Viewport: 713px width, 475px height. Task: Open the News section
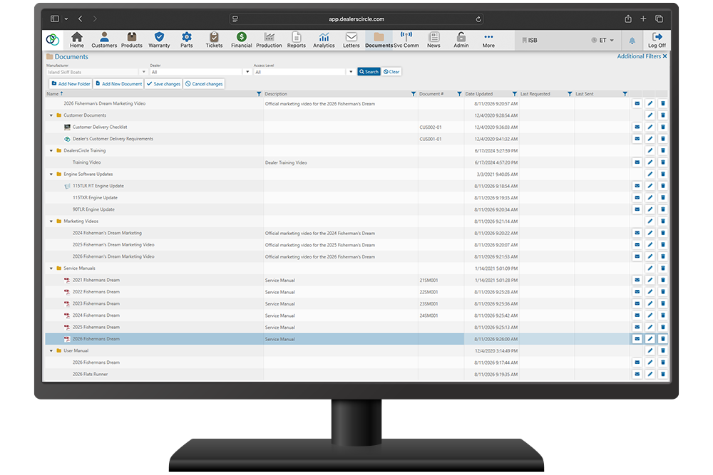pos(434,40)
